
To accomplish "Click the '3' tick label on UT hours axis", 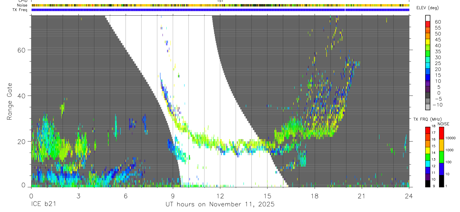I will pyautogui.click(x=78, y=196).
